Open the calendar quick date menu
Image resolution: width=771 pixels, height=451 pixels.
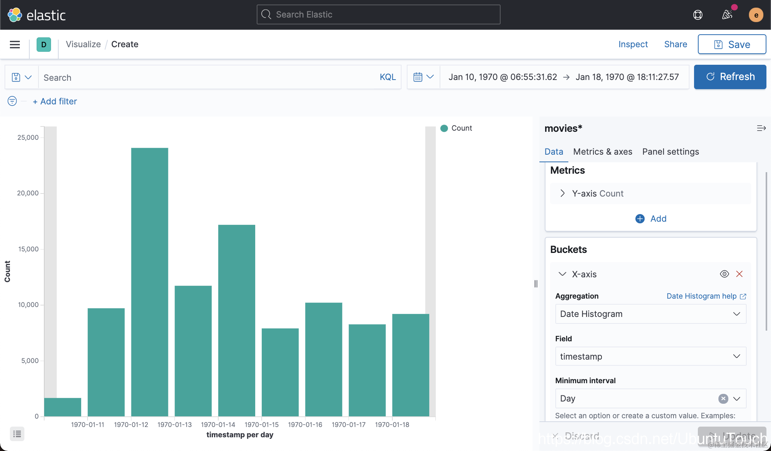[423, 77]
